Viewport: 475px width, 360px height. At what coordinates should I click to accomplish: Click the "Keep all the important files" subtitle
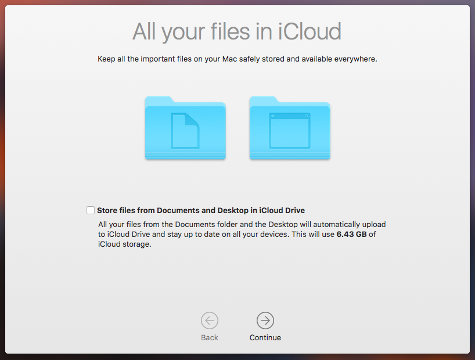coord(237,59)
